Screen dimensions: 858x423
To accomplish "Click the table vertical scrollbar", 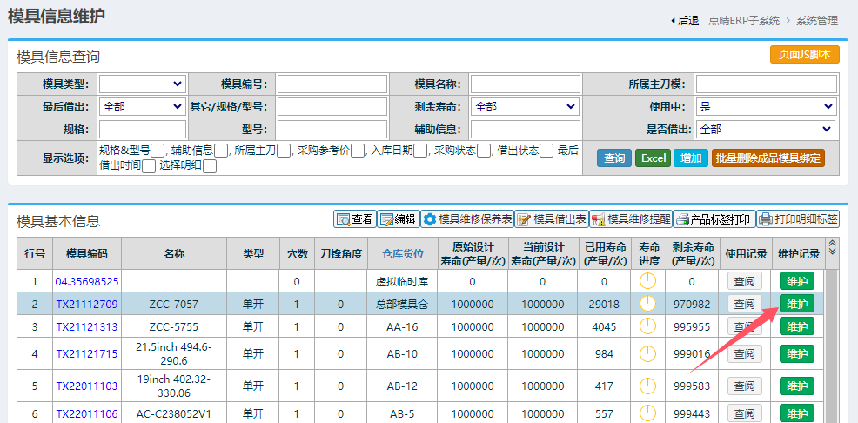I will point(832,345).
